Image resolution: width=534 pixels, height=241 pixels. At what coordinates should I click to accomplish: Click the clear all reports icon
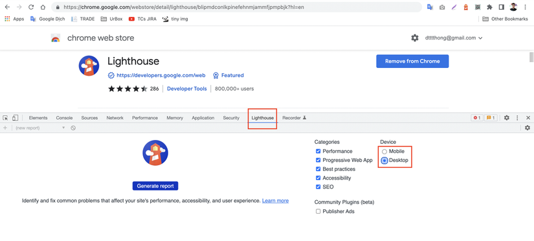pos(73,128)
